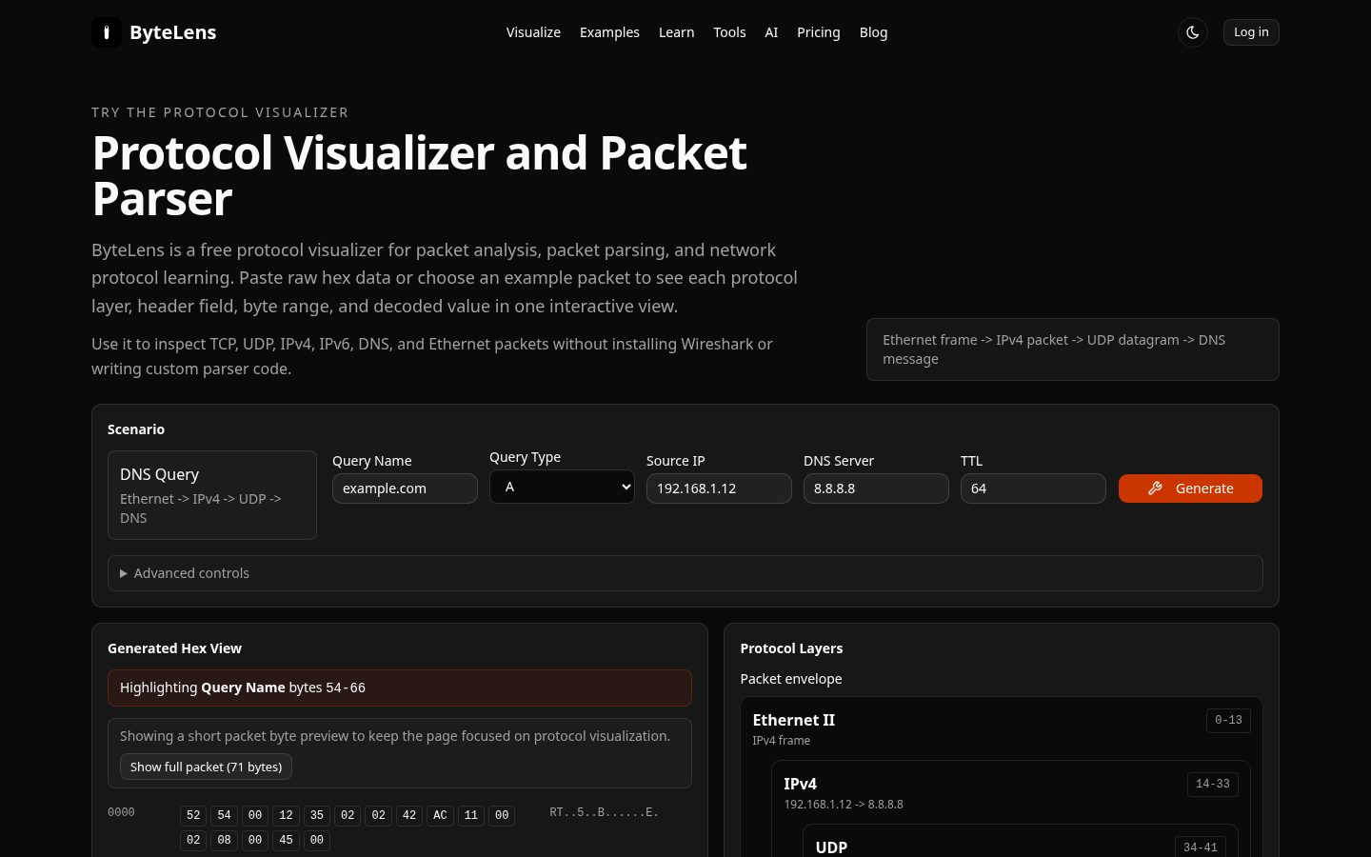Click the ByteLens logo icon
1371x857 pixels.
(107, 32)
